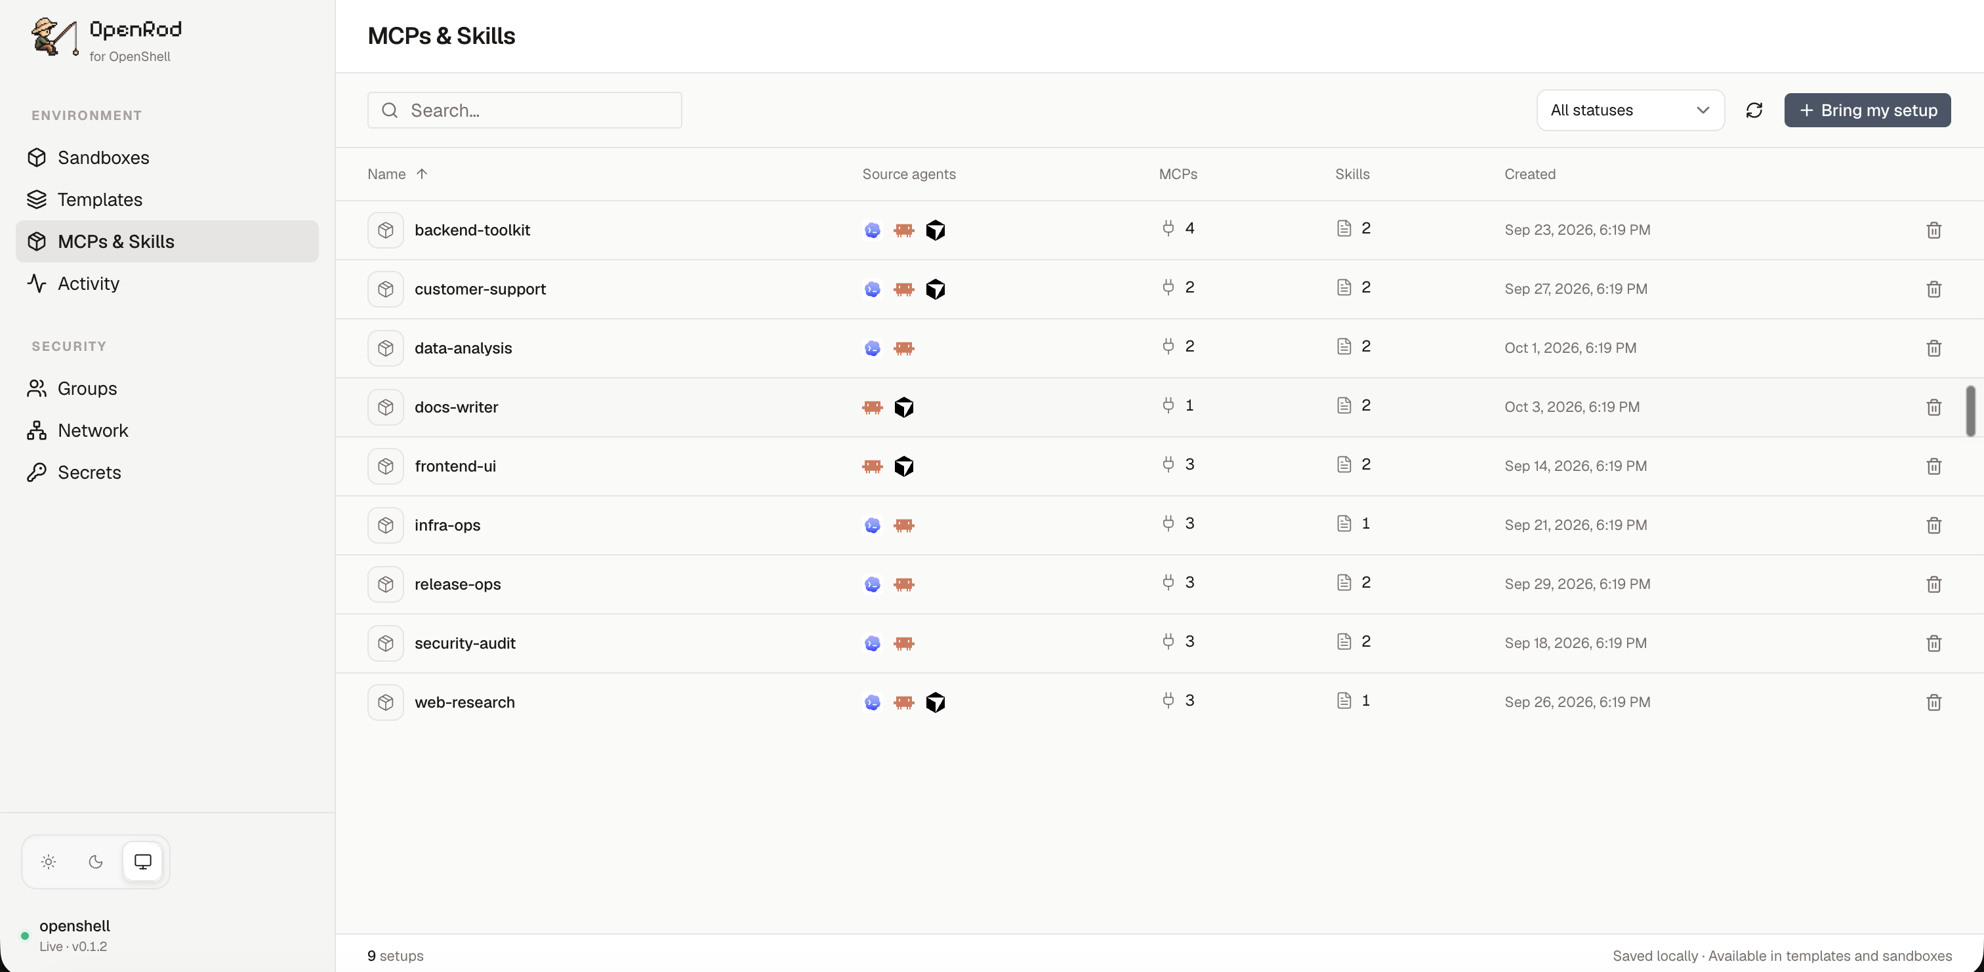Select MCPs & Skills sidebar item
Viewport: 1984px width, 972px height.
pos(167,241)
